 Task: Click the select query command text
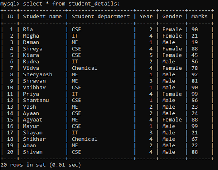click(71, 4)
